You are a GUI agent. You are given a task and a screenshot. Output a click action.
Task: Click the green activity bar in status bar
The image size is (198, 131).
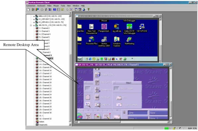[x=167, y=128]
